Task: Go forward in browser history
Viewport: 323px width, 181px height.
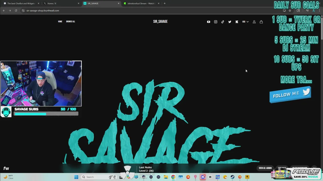Action: coord(10,11)
